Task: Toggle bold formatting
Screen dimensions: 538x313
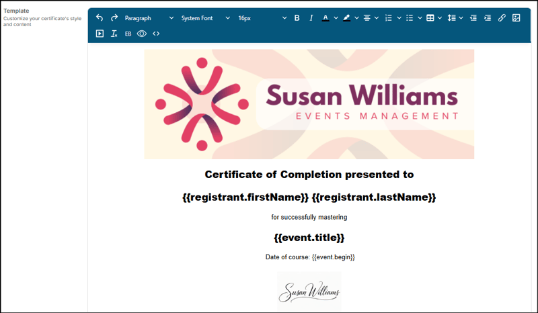Action: click(297, 18)
